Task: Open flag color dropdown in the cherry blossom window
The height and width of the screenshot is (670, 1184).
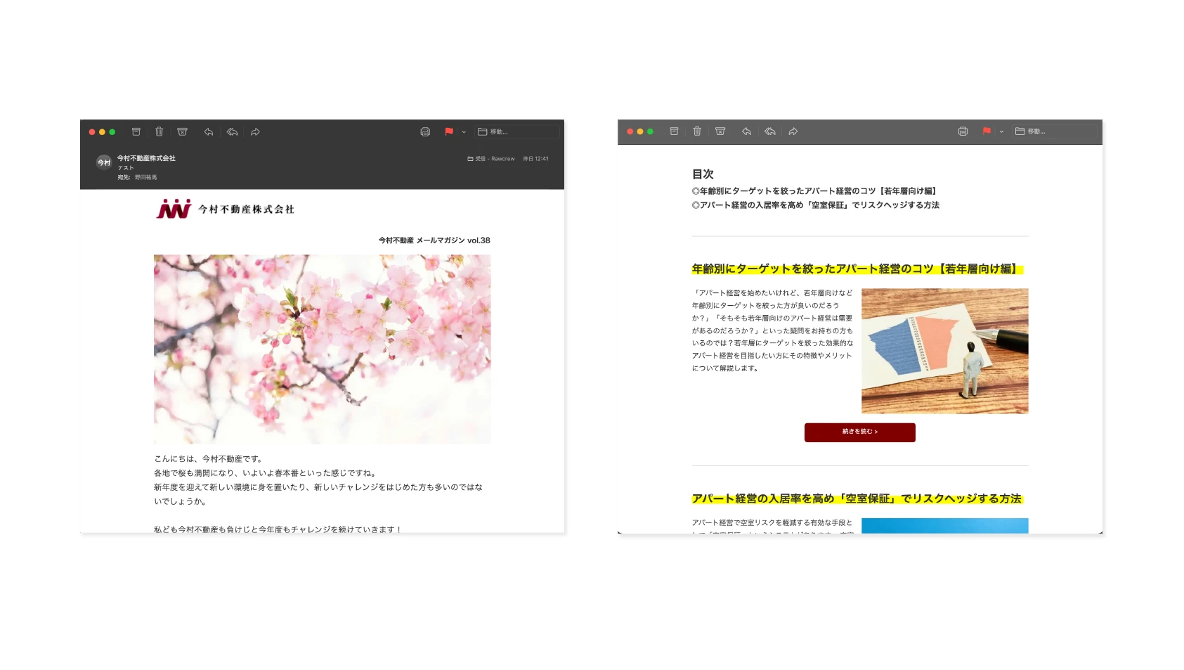Action: click(x=464, y=132)
